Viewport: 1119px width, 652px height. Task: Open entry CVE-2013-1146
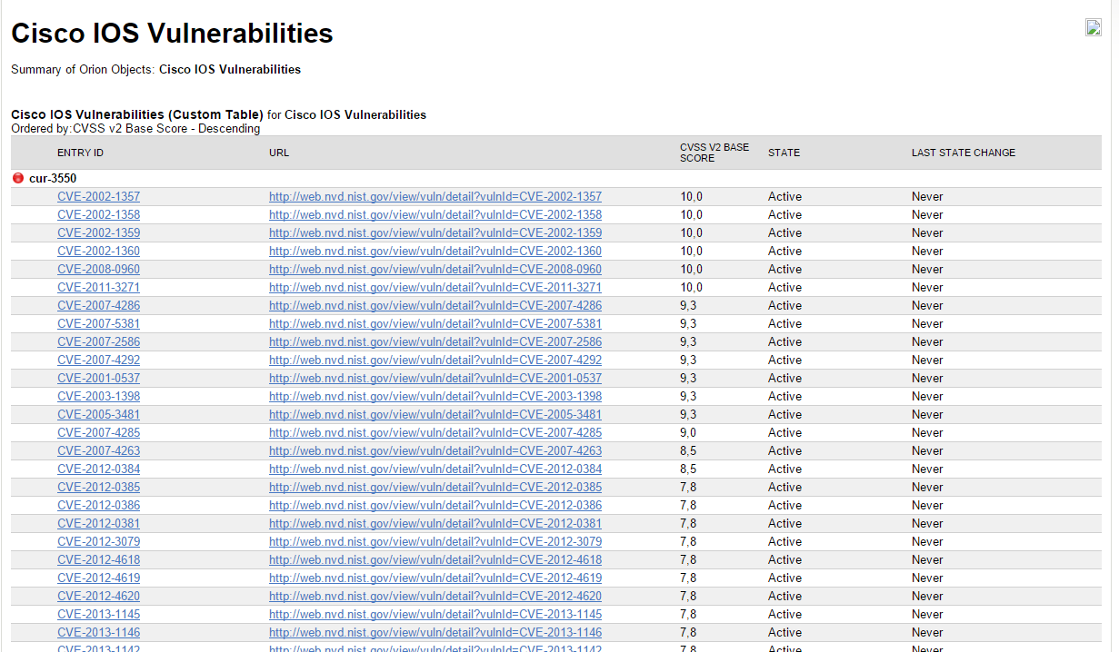pyautogui.click(x=98, y=632)
